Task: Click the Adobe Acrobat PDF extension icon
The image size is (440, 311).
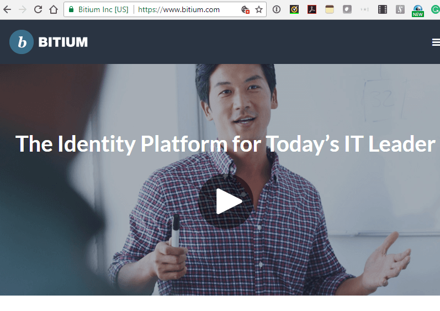Action: point(312,9)
